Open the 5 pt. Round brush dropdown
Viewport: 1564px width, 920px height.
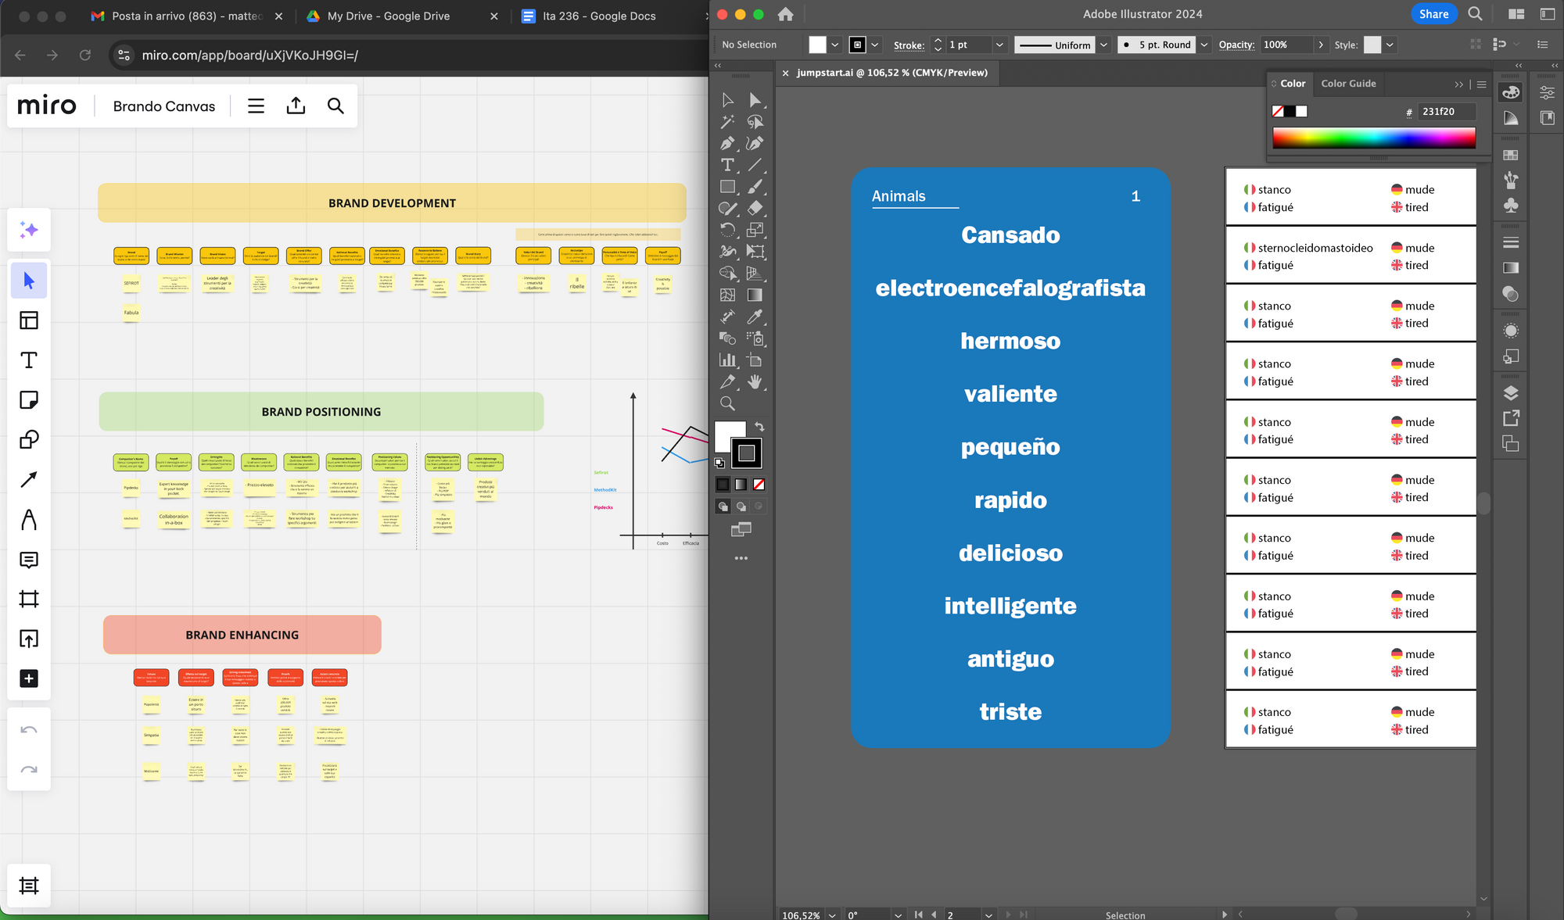pyautogui.click(x=1204, y=45)
